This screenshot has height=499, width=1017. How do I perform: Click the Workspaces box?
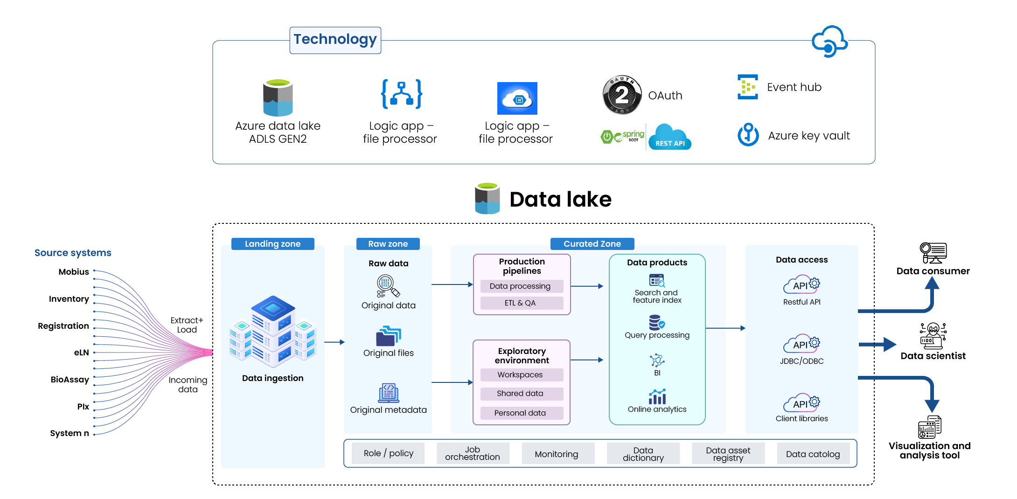coord(522,375)
